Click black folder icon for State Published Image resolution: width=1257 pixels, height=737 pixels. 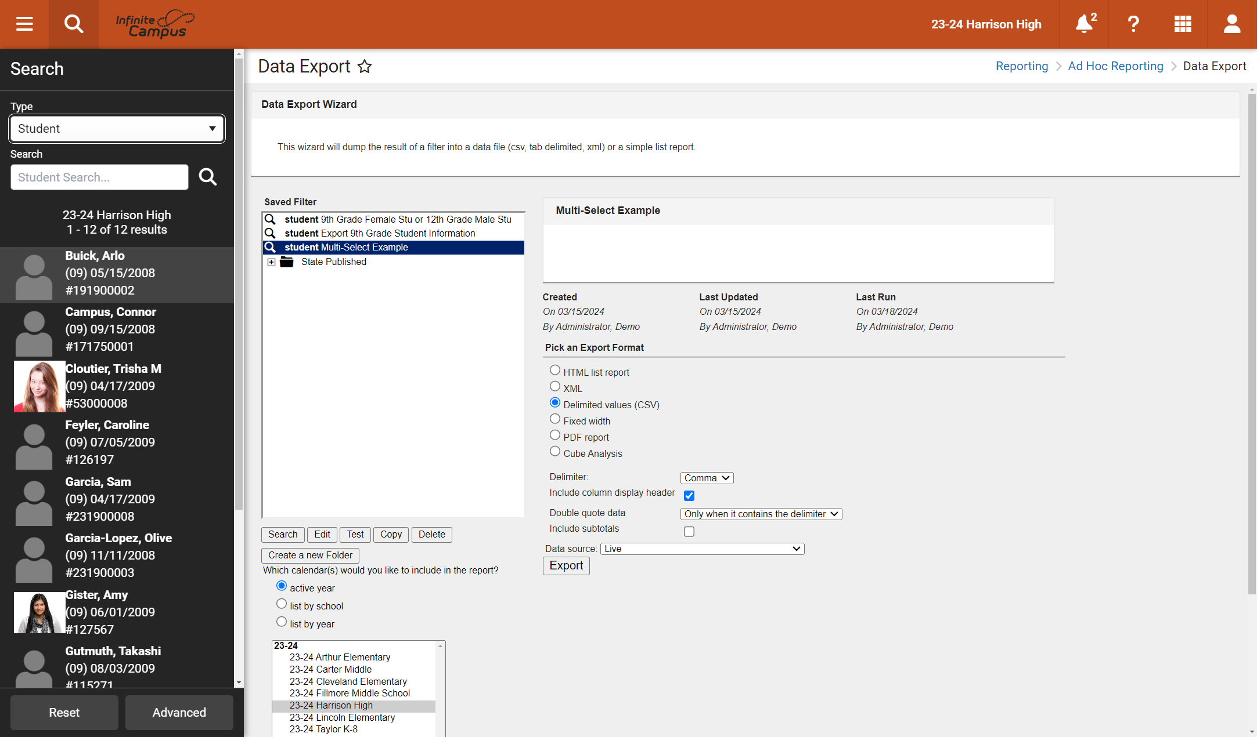287,262
